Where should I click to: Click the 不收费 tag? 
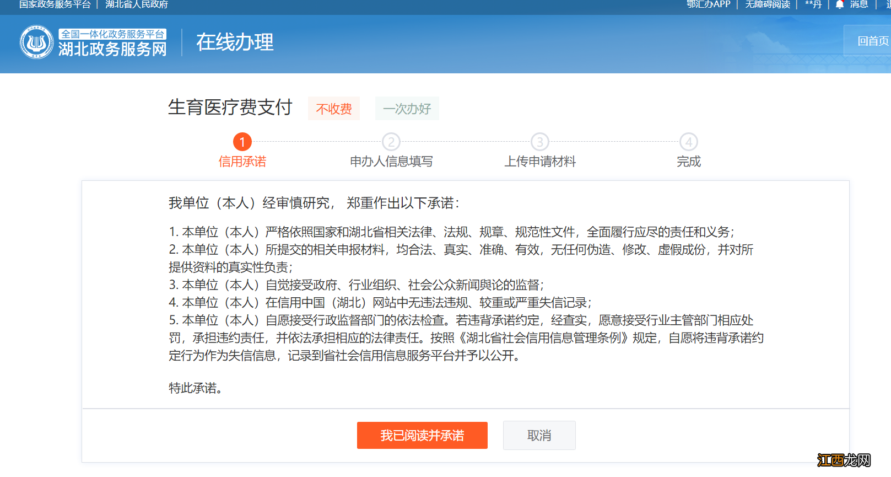(334, 109)
